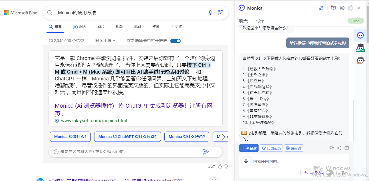Screen dimensions: 369x181
Task: Toggle 在新选项卡中打开链接 switch
Action: 176,41
